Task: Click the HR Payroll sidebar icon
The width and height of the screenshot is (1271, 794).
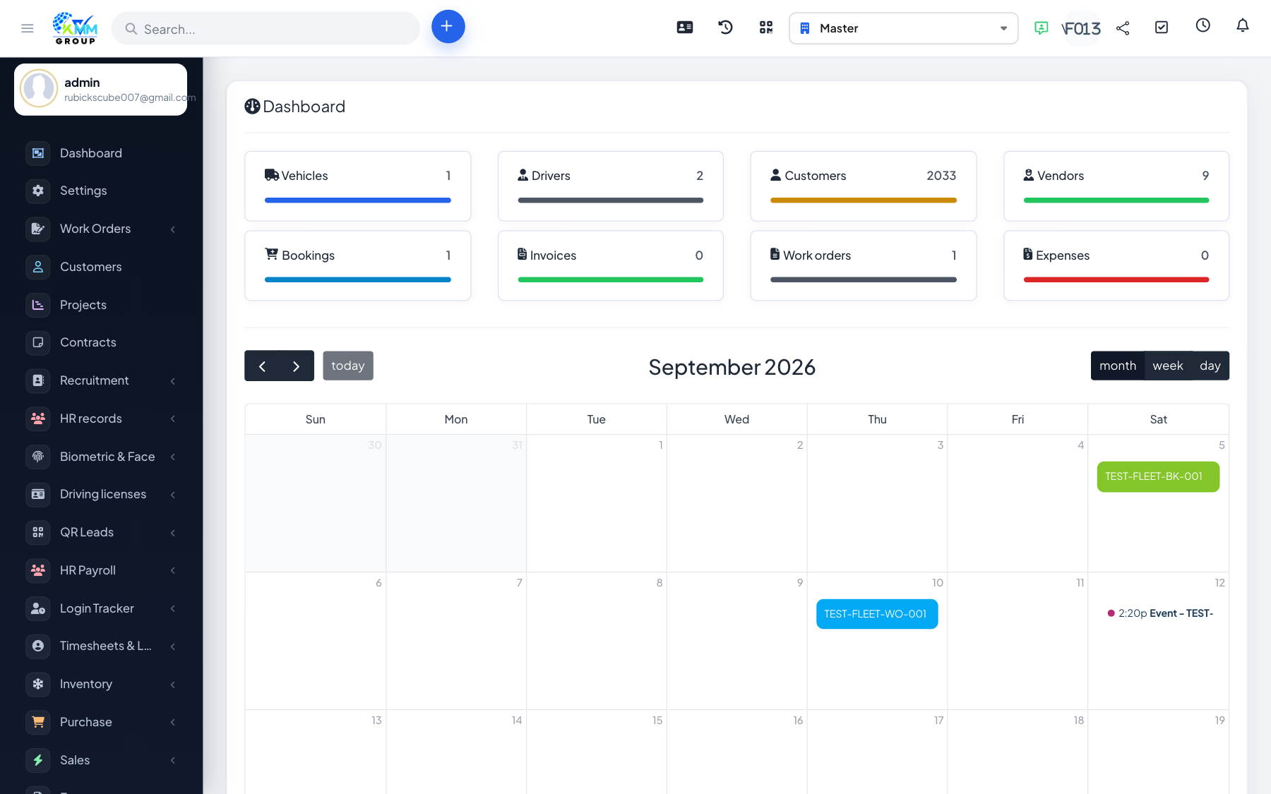Action: coord(38,570)
